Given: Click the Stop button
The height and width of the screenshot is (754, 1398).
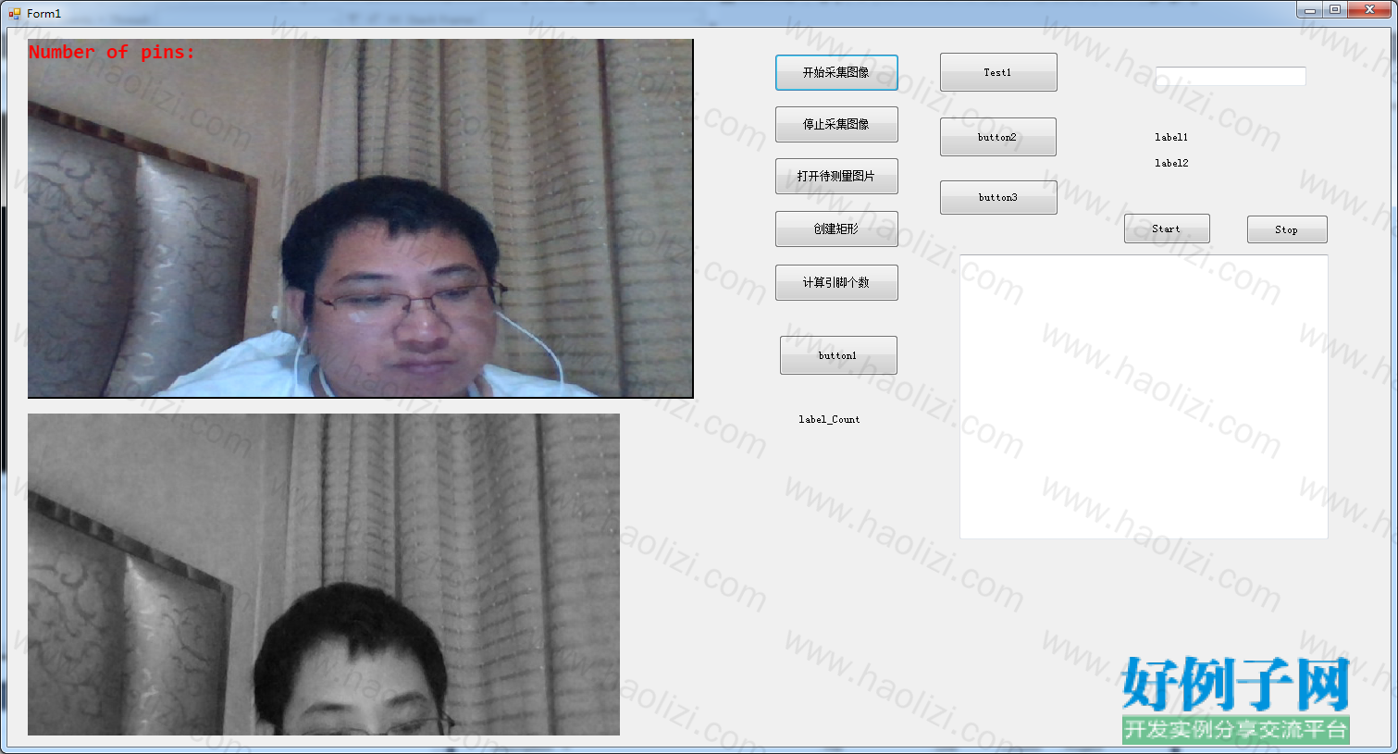Looking at the screenshot, I should click(x=1287, y=229).
